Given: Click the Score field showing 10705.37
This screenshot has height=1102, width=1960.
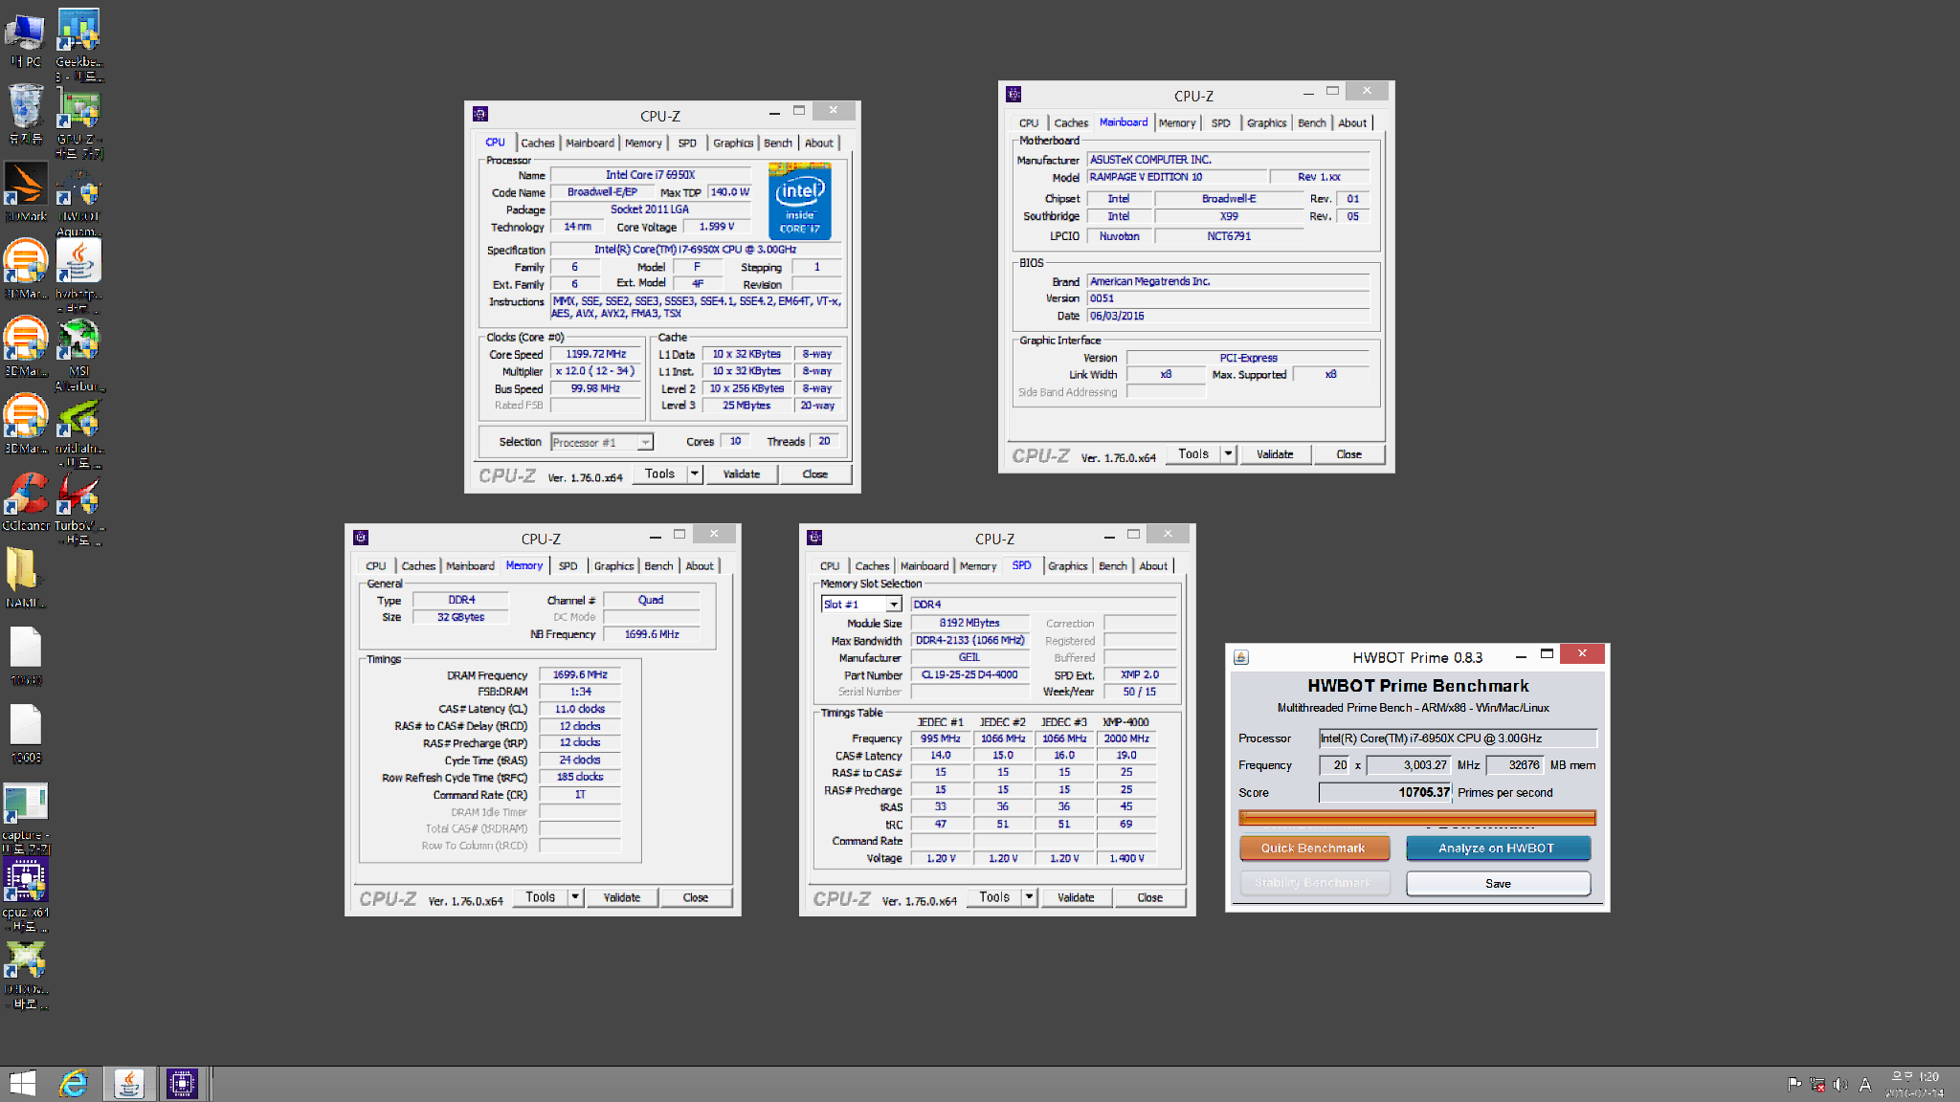Looking at the screenshot, I should pyautogui.click(x=1385, y=792).
